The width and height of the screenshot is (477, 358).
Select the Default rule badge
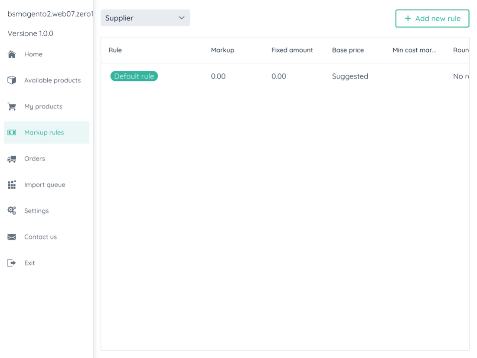[x=134, y=76]
